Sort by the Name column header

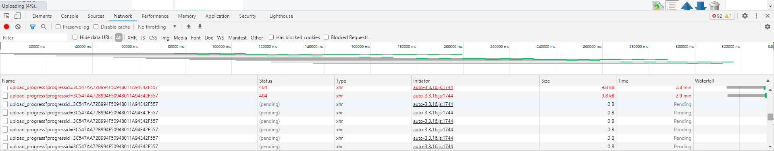(x=129, y=81)
